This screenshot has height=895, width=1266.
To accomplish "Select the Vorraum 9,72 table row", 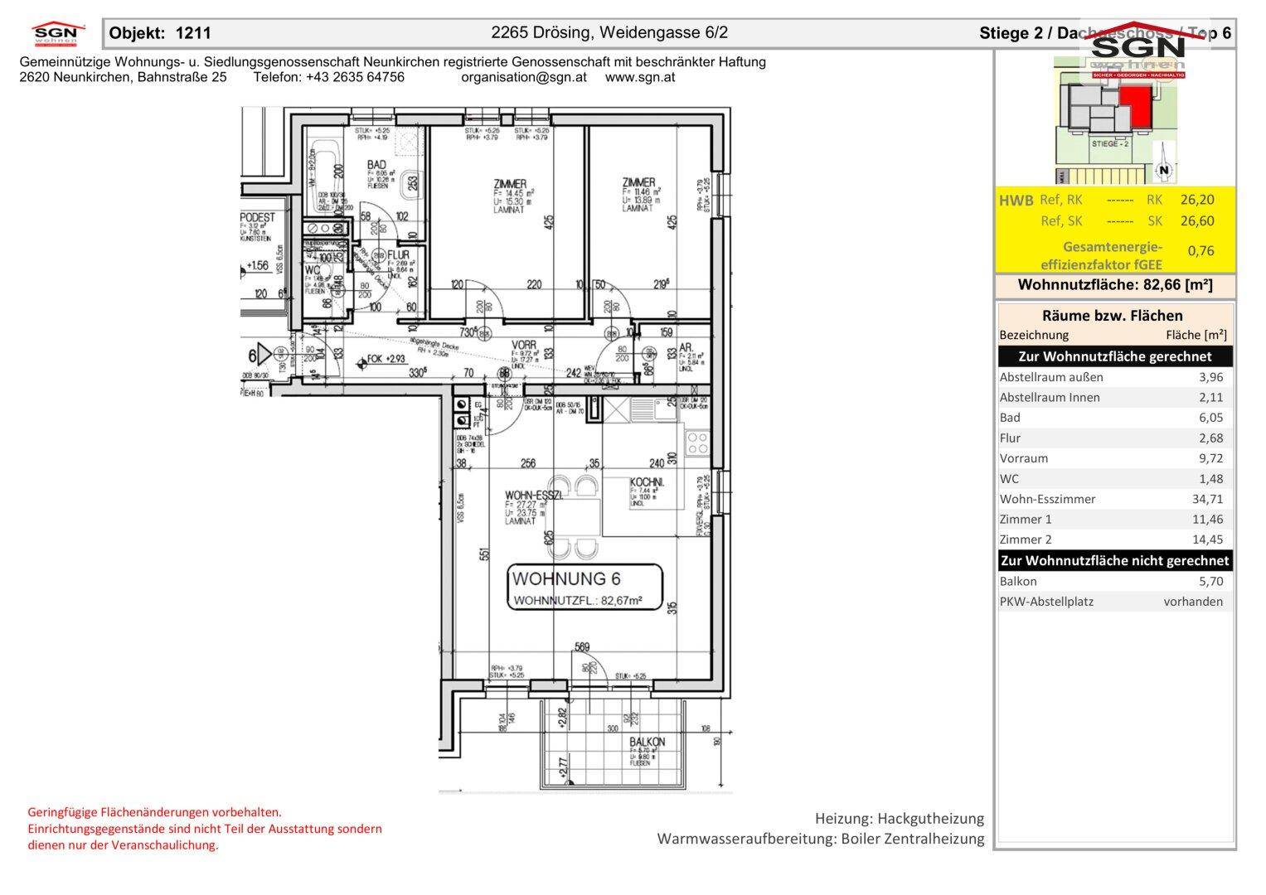I will tap(1115, 458).
